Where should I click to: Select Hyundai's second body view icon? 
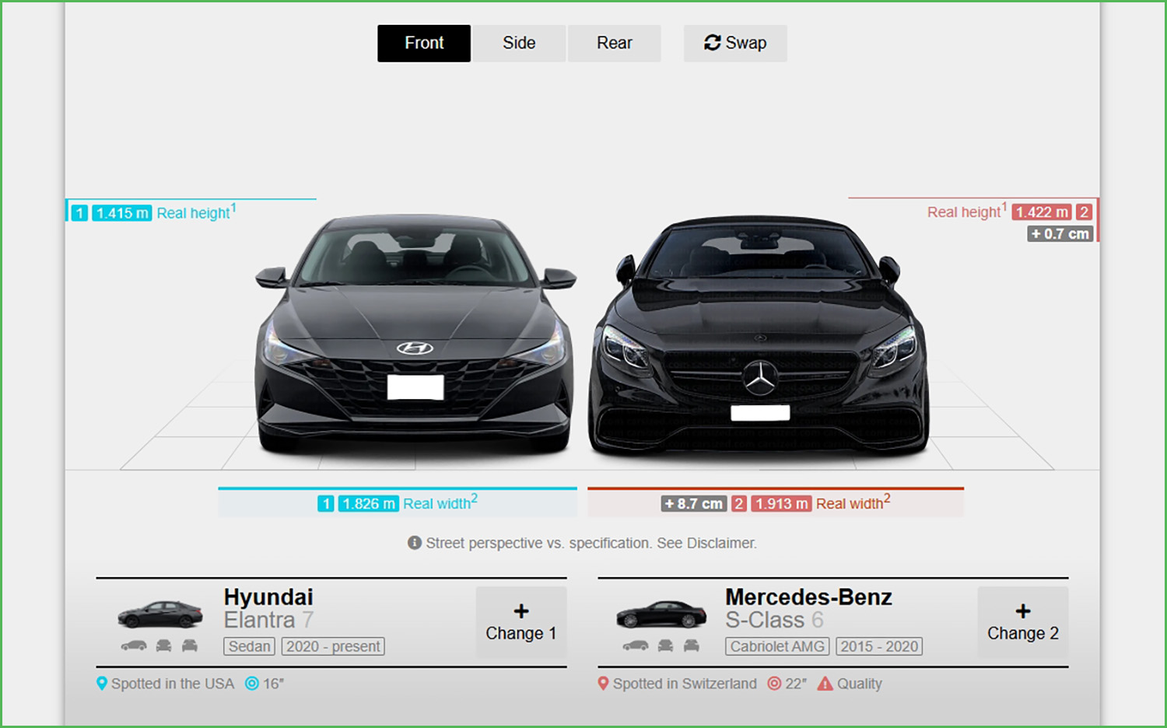[163, 646]
